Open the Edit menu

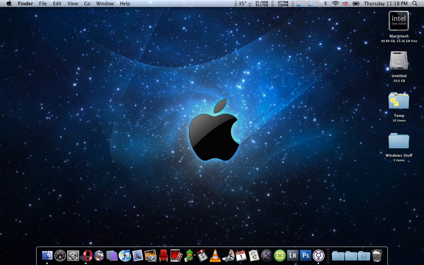pos(57,3)
